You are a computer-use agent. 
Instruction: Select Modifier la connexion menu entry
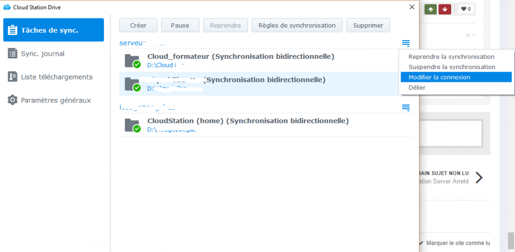point(456,77)
